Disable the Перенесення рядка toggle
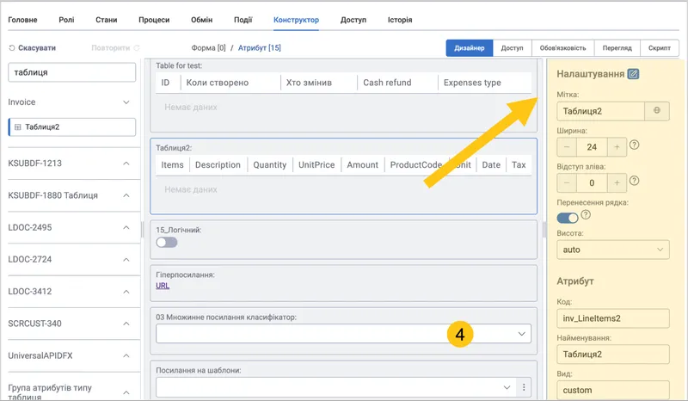Image resolution: width=688 pixels, height=401 pixels. point(568,218)
